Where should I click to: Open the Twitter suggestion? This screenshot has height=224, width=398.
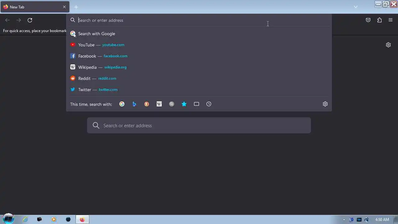point(199,90)
